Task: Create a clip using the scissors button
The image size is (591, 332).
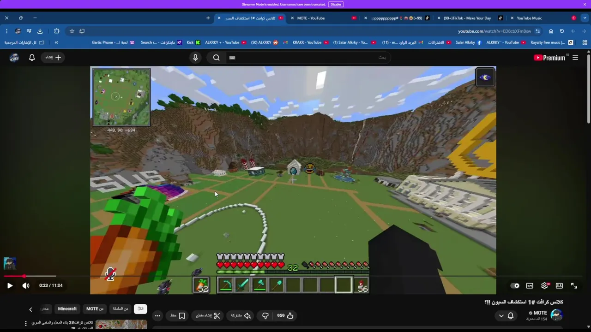Action: (x=208, y=315)
